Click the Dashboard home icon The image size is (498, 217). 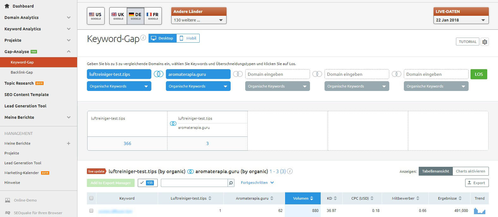tap(7, 6)
